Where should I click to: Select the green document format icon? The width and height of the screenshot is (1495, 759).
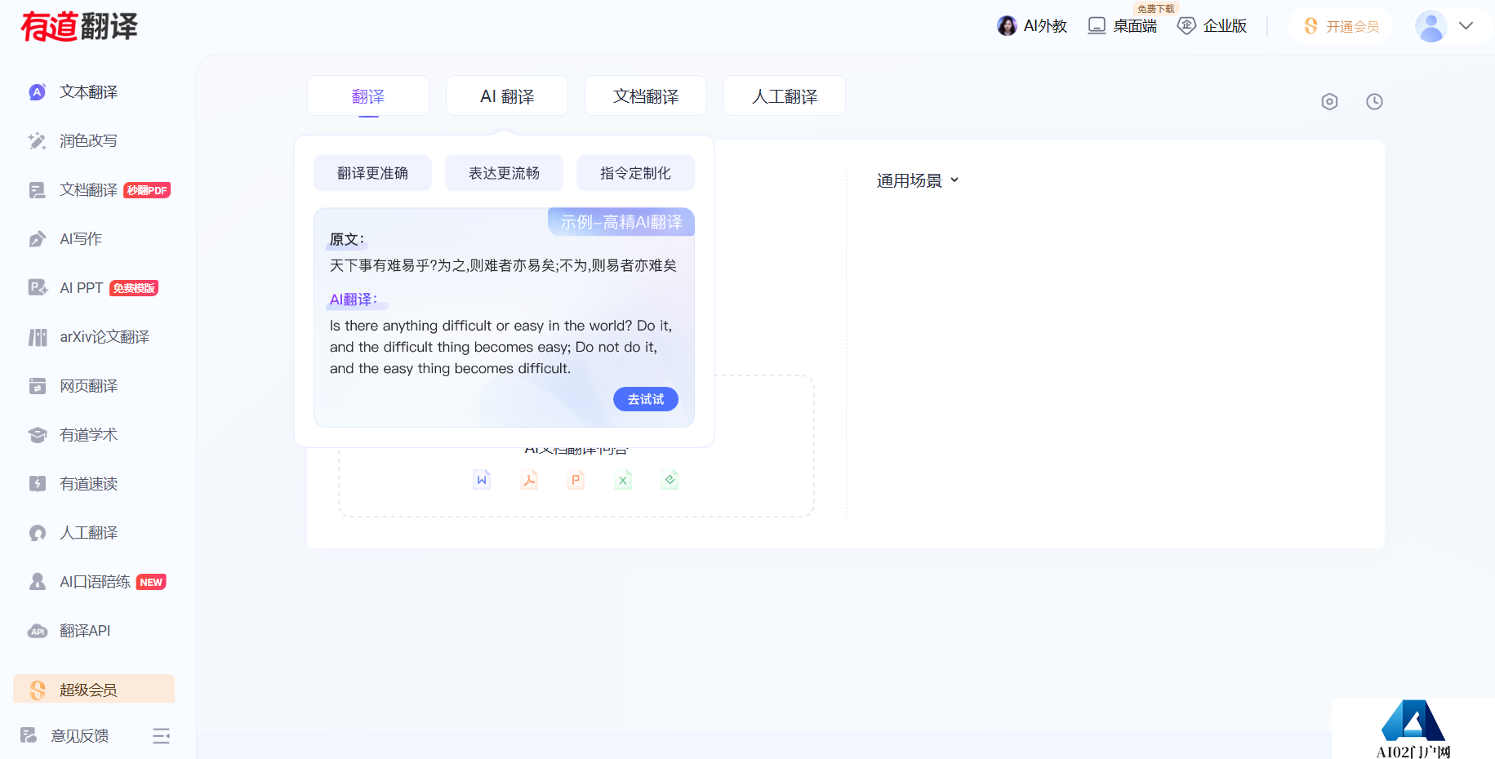point(670,480)
